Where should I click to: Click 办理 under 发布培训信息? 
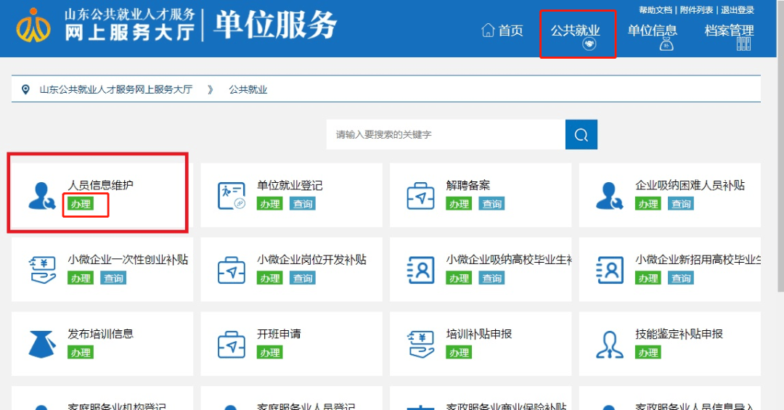point(81,353)
